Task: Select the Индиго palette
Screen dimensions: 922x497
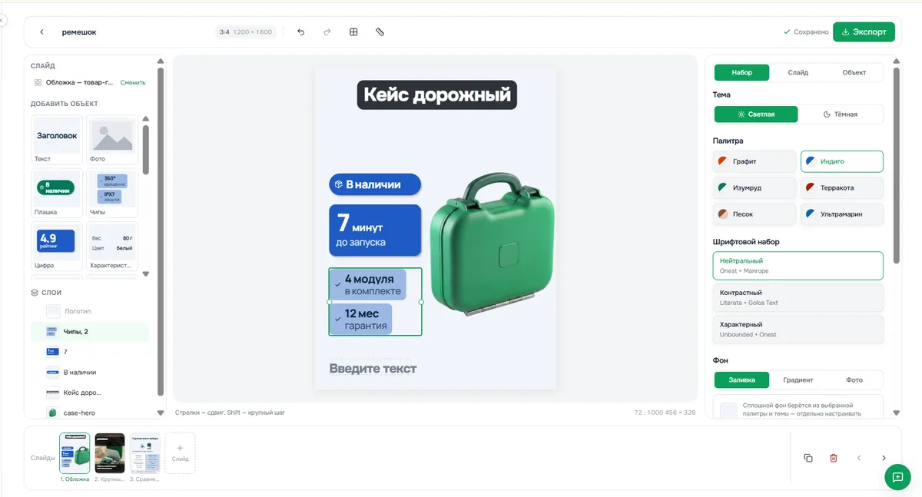Action: click(842, 161)
